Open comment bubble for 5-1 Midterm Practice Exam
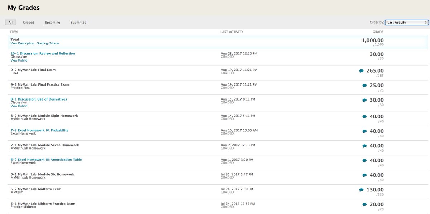 coord(364,205)
